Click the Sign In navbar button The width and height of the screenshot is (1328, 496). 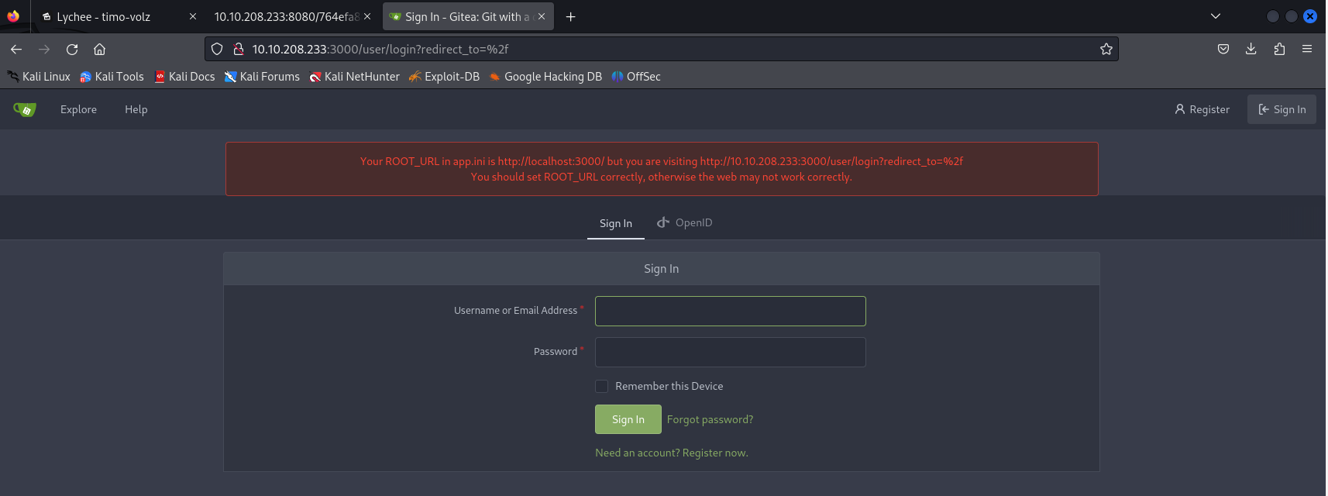coord(1282,109)
